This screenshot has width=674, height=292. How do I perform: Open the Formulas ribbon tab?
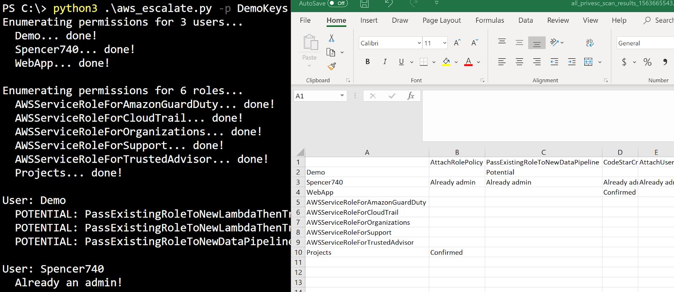coord(489,20)
